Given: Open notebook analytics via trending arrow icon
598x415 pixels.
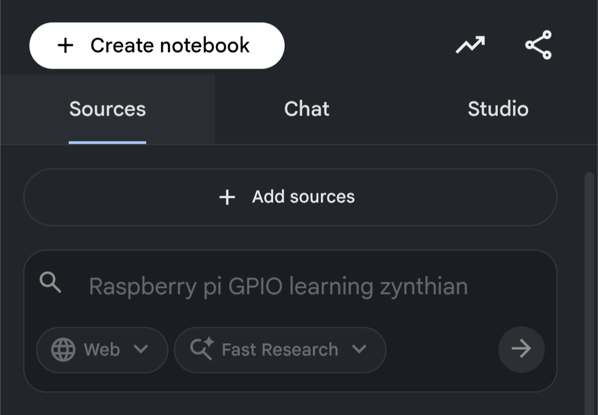Looking at the screenshot, I should [470, 45].
